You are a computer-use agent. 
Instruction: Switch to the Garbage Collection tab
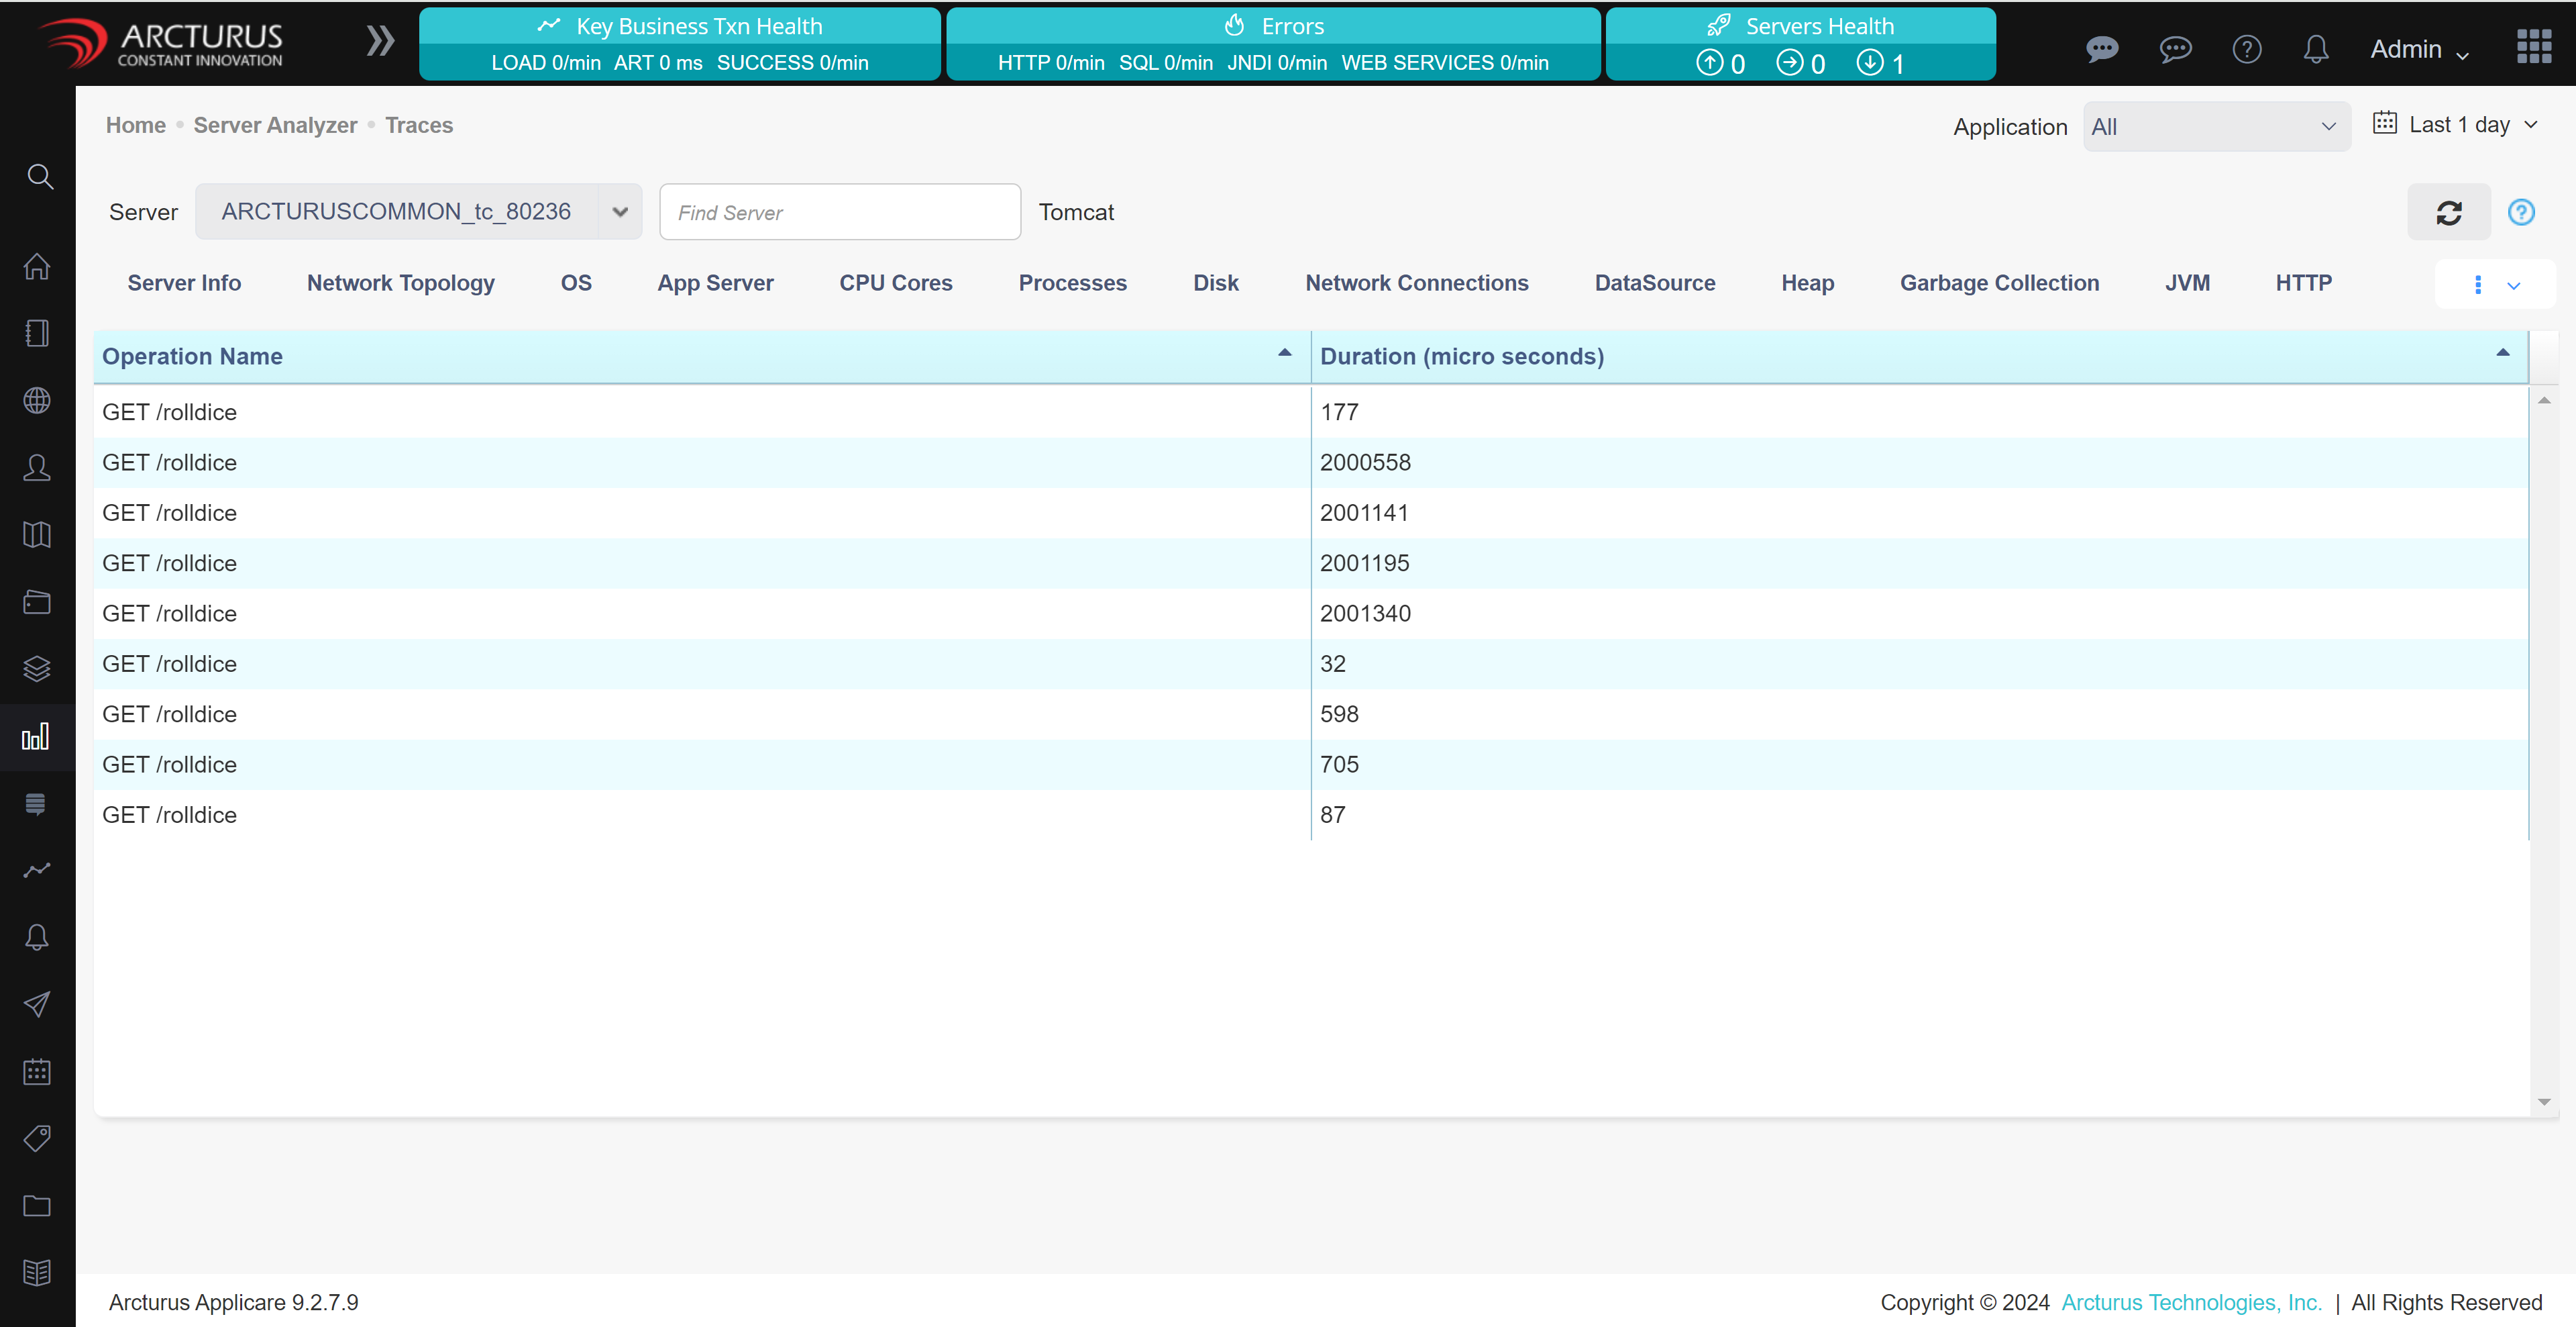click(x=2000, y=283)
